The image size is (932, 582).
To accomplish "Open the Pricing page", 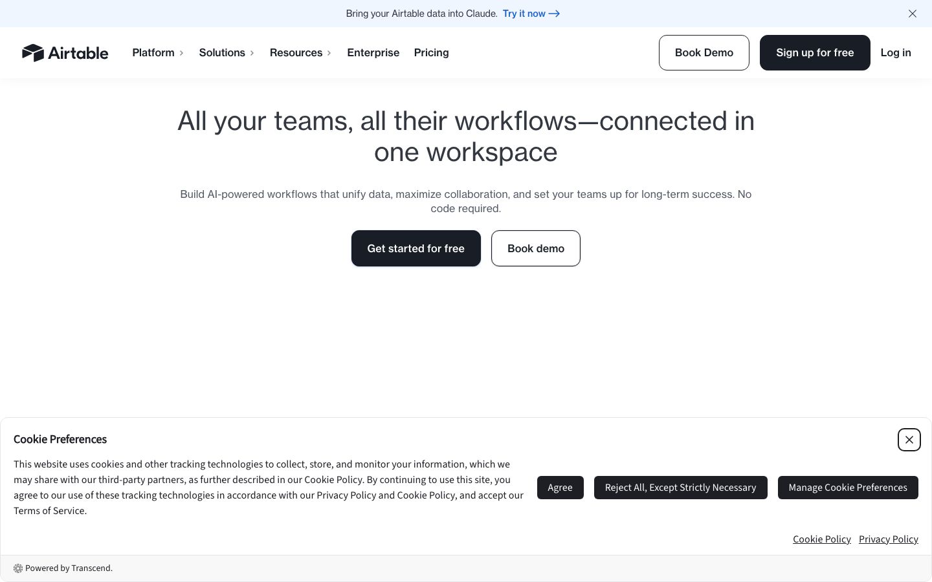I will point(432,52).
